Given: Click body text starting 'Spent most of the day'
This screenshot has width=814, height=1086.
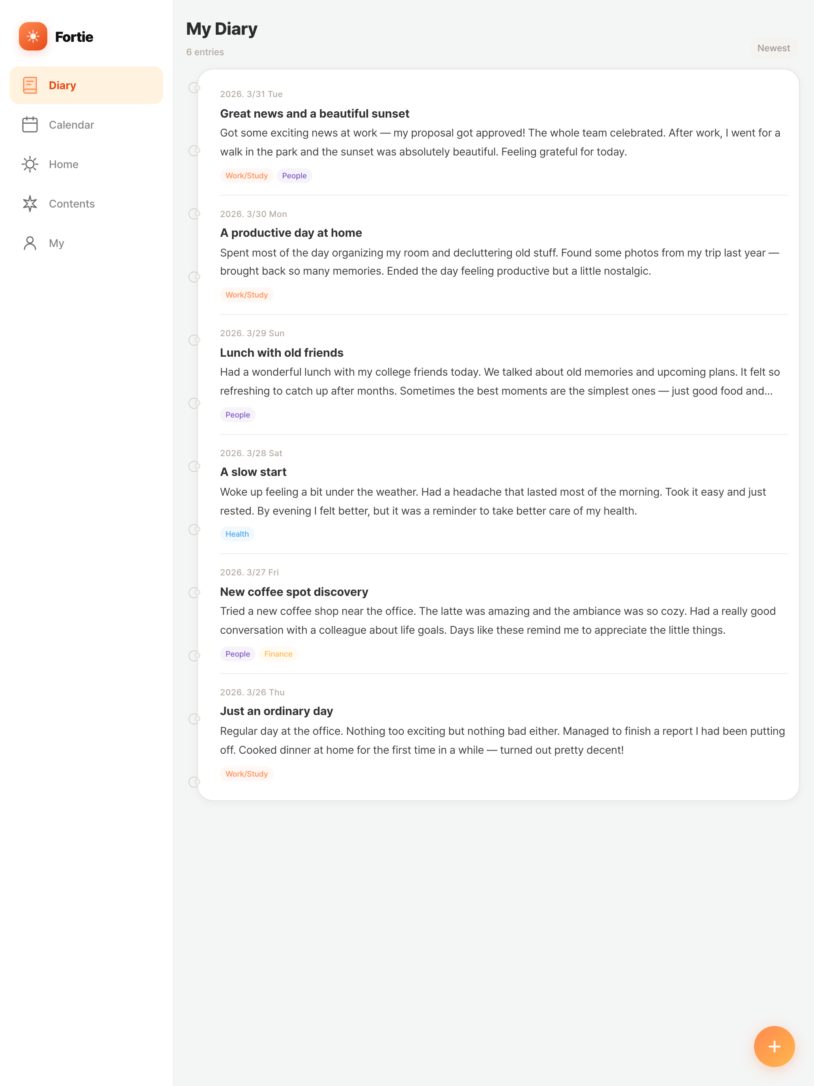Looking at the screenshot, I should [x=500, y=262].
